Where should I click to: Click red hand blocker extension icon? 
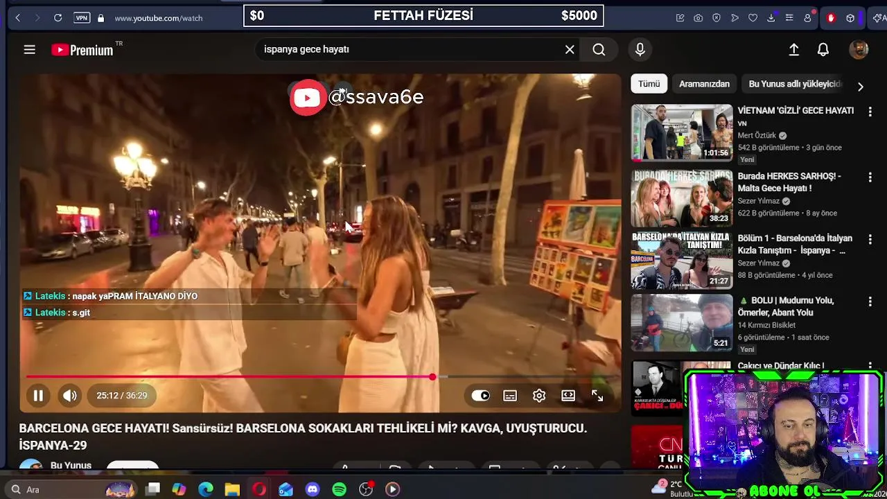[x=831, y=18]
